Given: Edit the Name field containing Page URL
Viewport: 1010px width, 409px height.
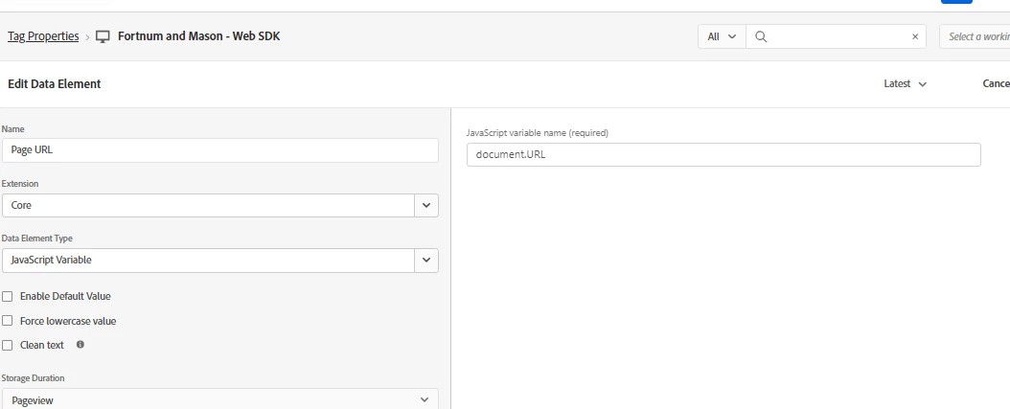Looking at the screenshot, I should (x=220, y=150).
